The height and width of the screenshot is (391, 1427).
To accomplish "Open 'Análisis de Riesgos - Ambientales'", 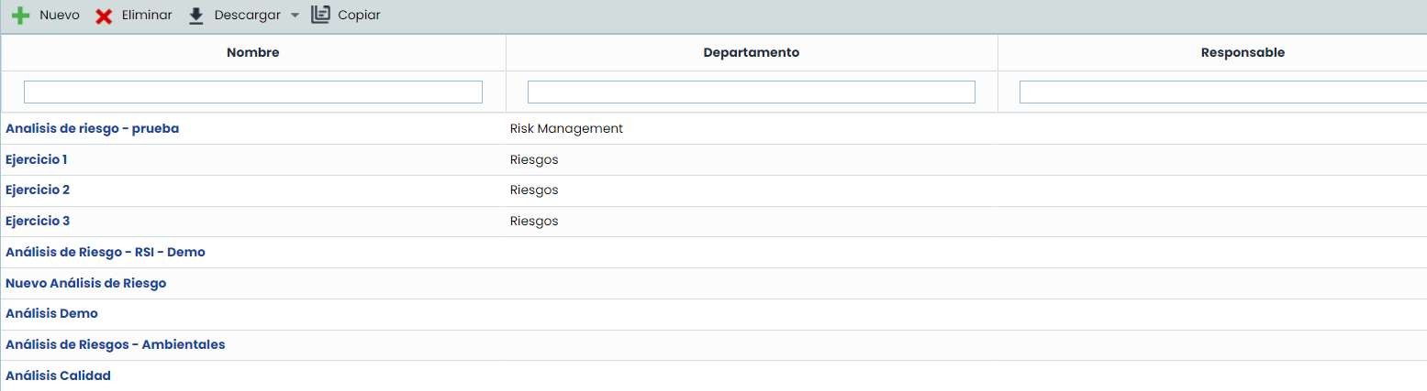I will (115, 345).
